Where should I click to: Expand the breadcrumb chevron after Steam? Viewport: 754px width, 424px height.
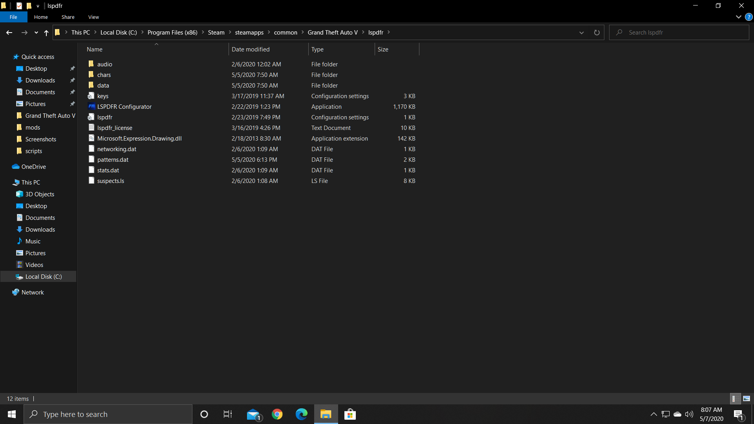point(230,33)
